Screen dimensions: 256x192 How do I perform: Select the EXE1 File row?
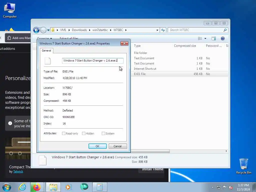click(179, 74)
